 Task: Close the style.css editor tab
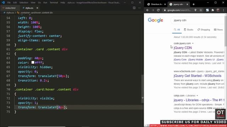point(37,8)
